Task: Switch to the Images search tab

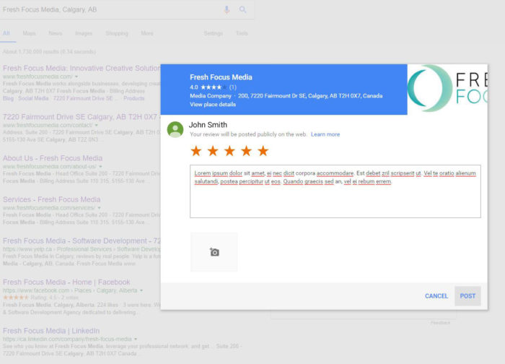Action: (x=84, y=33)
